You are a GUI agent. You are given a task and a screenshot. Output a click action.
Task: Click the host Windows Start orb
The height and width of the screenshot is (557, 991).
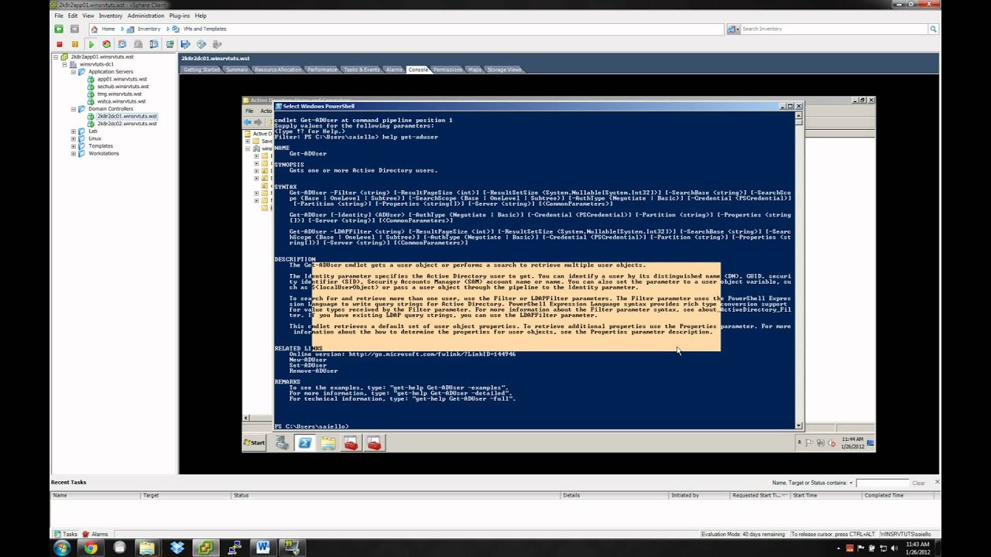[61, 548]
